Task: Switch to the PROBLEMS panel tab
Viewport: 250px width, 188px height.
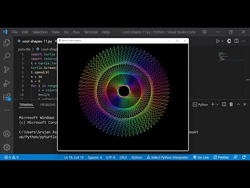Action: click(x=48, y=105)
